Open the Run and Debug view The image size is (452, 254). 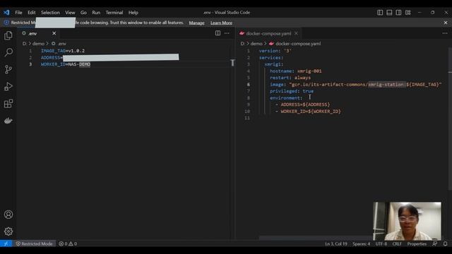pos(8,86)
